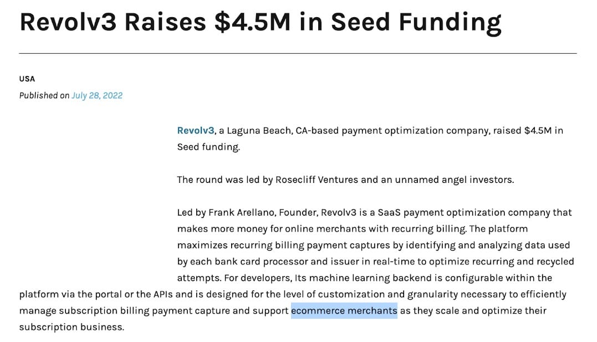The image size is (597, 342).
Task: Click the closing words subscription business
Action: [71, 327]
